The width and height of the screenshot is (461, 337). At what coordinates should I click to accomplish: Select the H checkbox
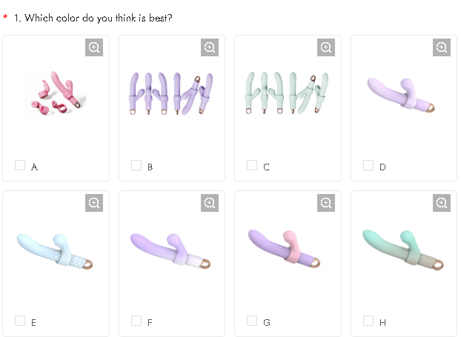(x=368, y=321)
